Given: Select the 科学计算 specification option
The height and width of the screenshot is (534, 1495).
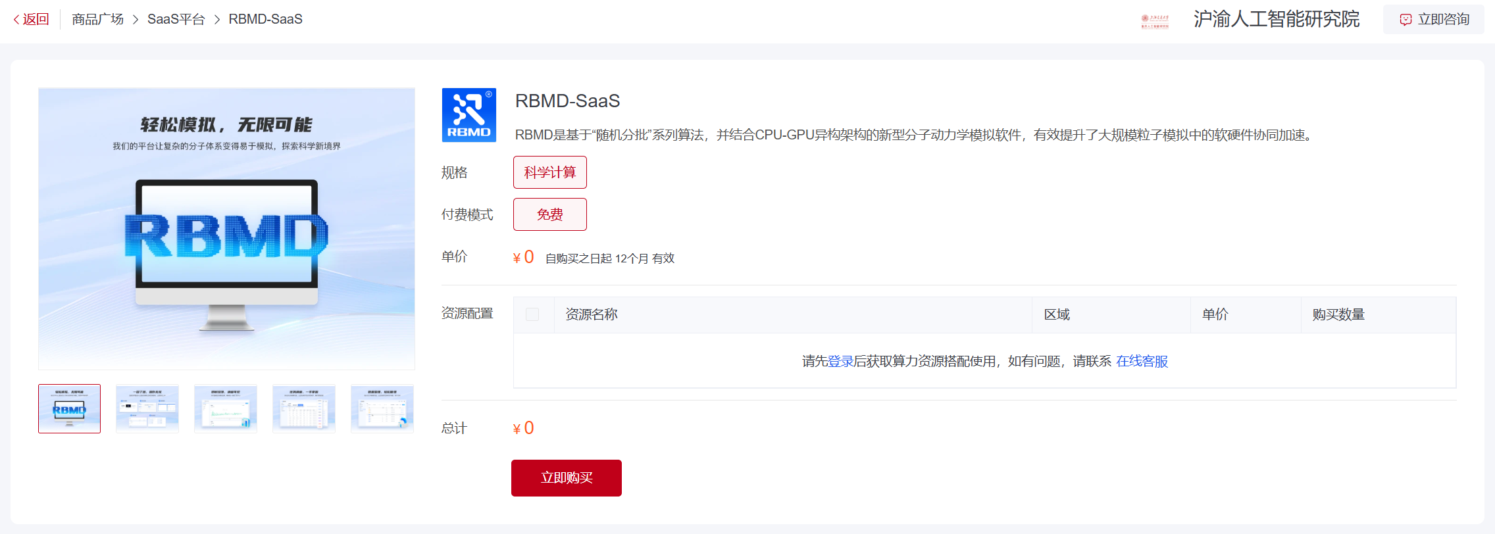Looking at the screenshot, I should coord(549,172).
